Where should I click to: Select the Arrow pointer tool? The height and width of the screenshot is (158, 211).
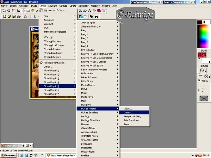tap(4, 11)
